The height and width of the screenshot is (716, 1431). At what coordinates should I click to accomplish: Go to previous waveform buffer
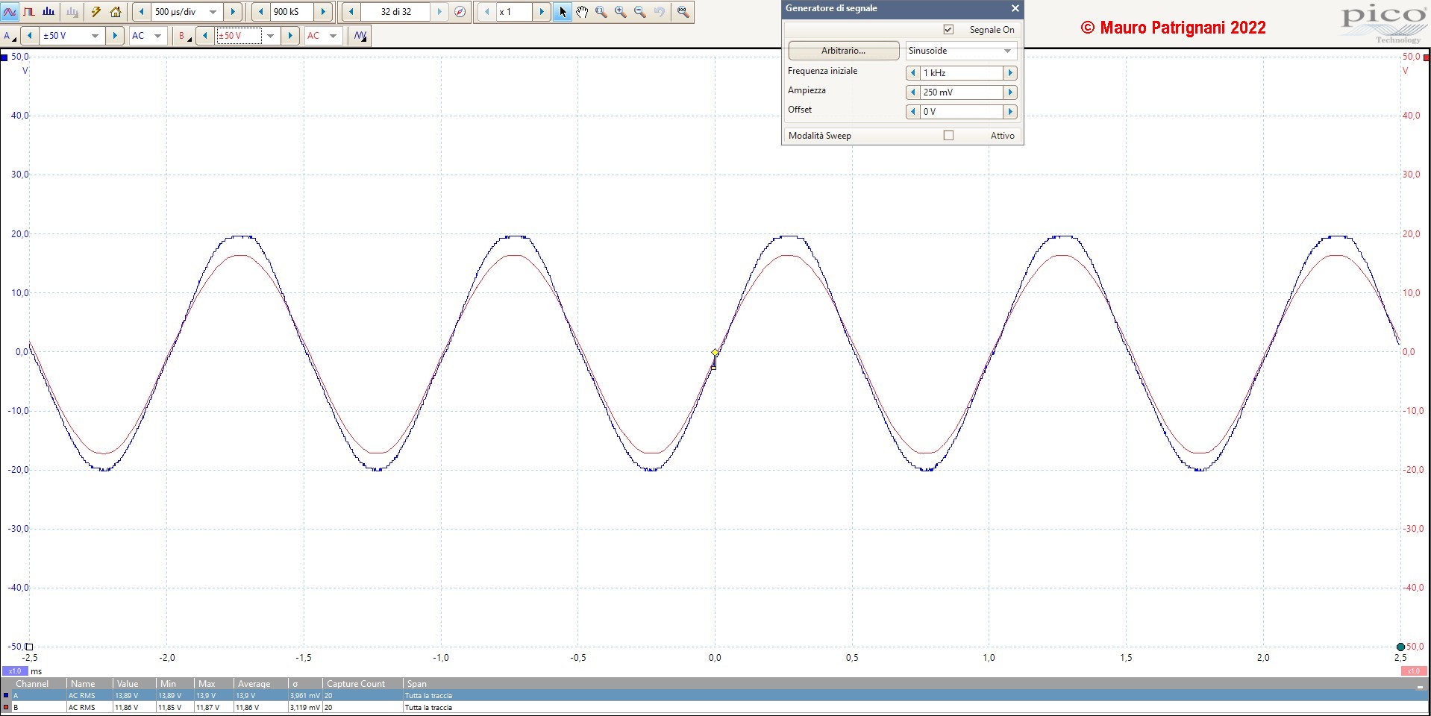(x=351, y=12)
